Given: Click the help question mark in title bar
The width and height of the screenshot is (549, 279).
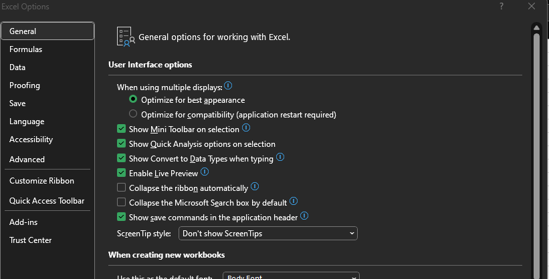Looking at the screenshot, I should coord(502,6).
